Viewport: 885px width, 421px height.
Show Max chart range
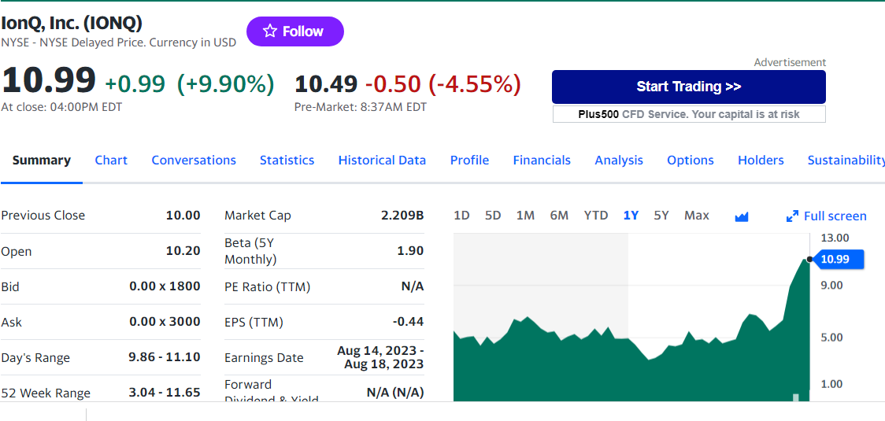(696, 216)
